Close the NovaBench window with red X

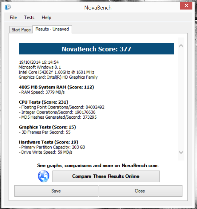[186, 6]
